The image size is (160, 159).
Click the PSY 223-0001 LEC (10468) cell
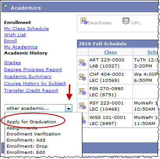click(x=111, y=106)
